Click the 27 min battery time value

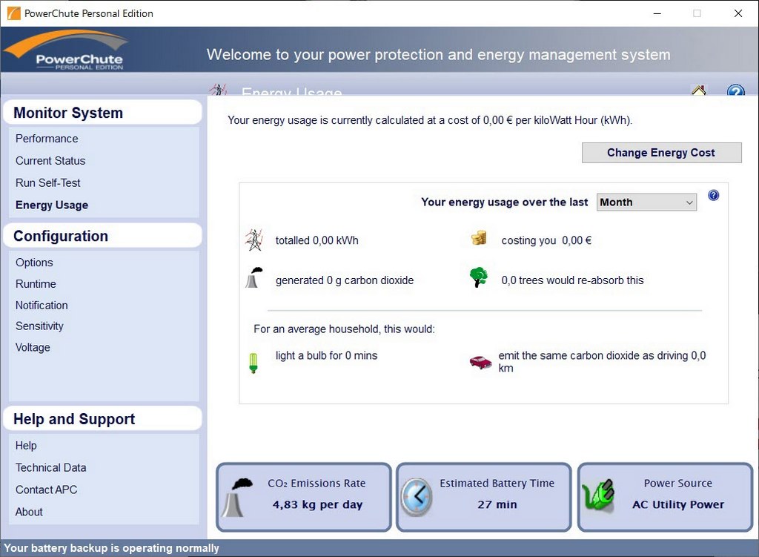tap(497, 504)
